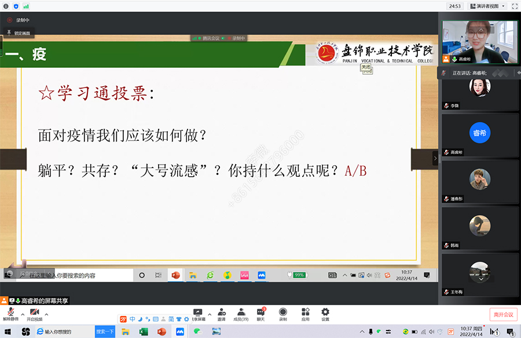Open the invite (邀请) icon
The width and height of the screenshot is (521, 338).
point(221,312)
